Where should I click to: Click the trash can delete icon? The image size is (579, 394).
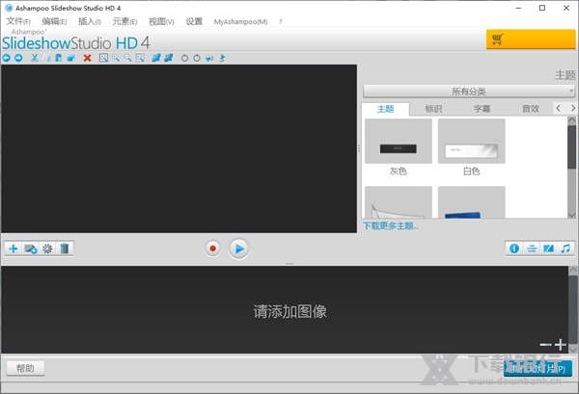click(x=65, y=249)
